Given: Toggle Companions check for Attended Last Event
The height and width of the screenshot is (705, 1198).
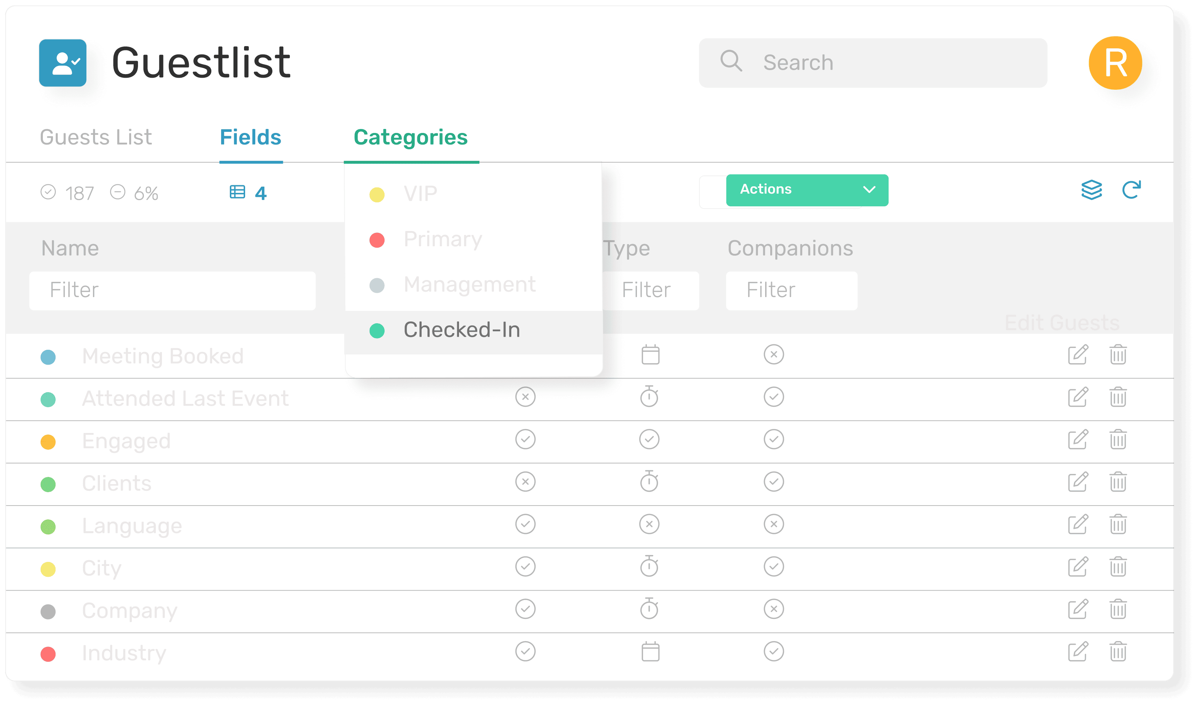Looking at the screenshot, I should pos(773,397).
